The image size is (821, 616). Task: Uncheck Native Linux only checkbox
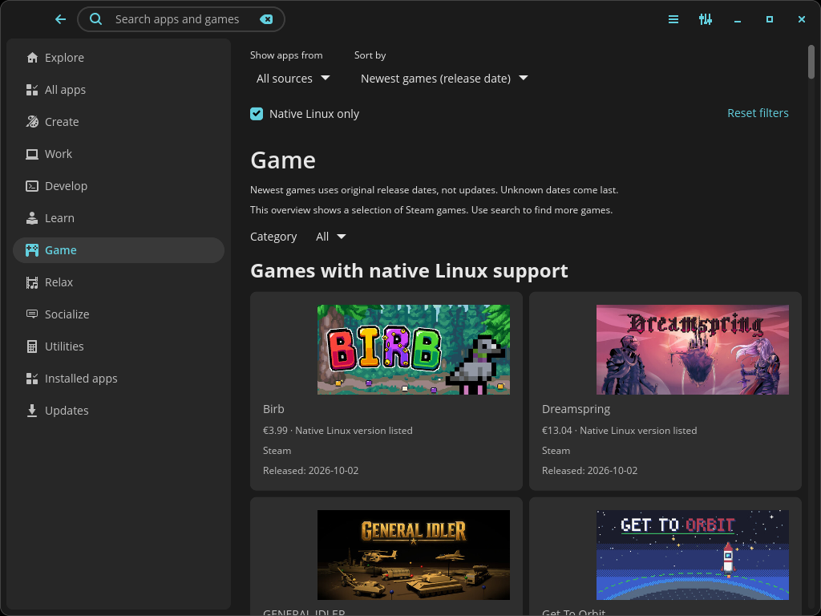[257, 114]
